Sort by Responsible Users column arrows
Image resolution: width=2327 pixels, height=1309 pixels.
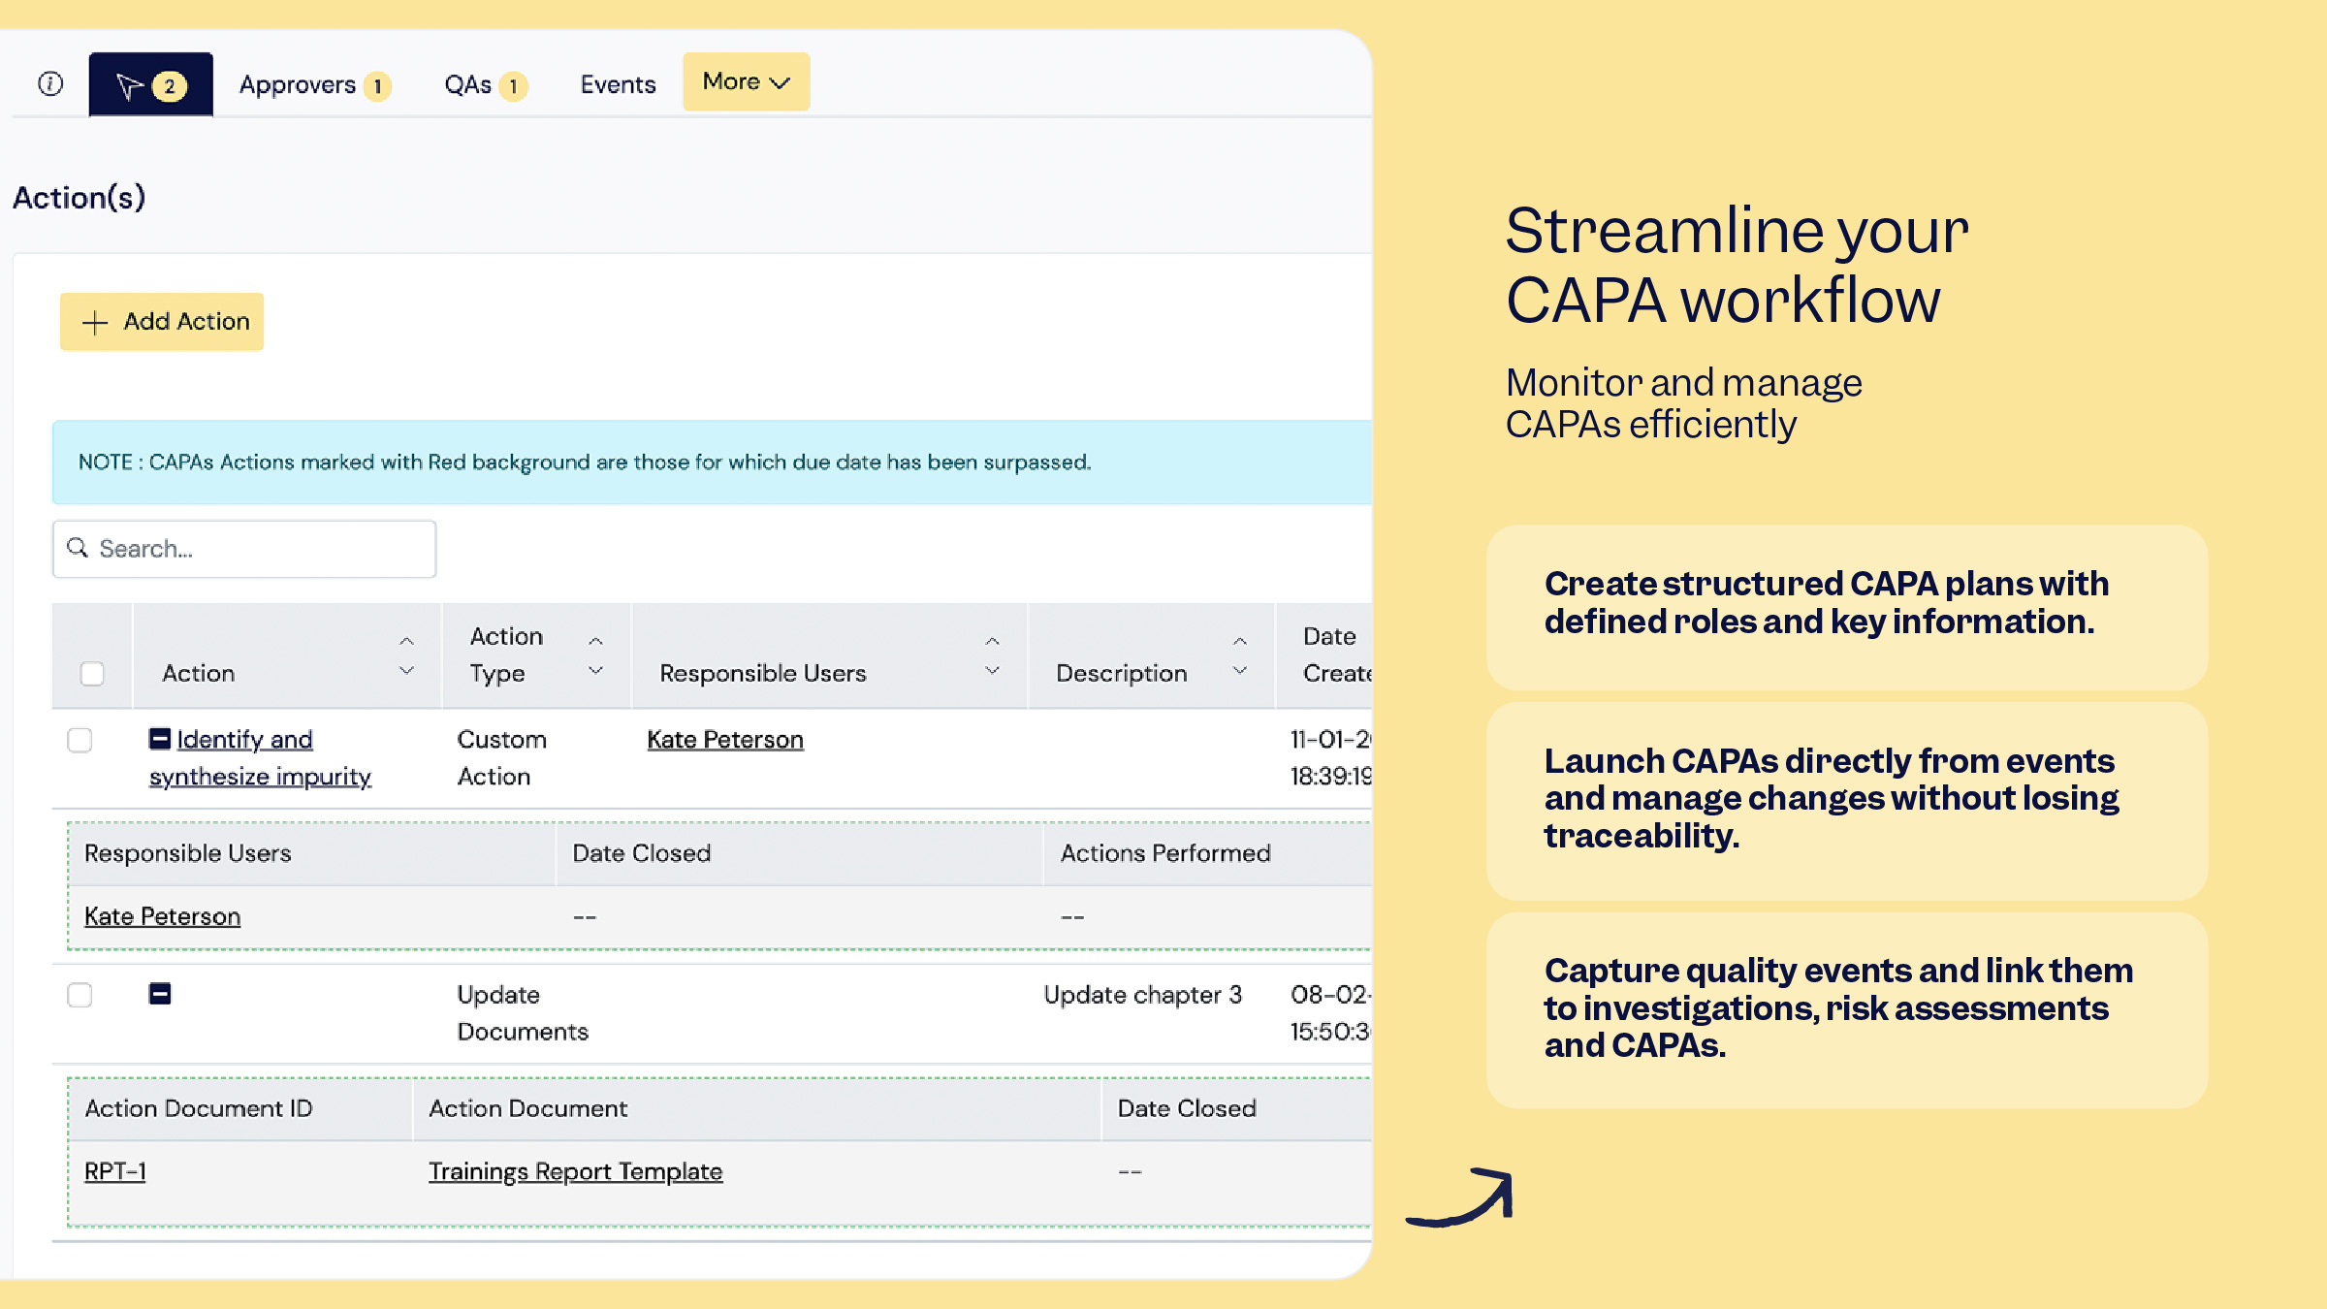992,656
